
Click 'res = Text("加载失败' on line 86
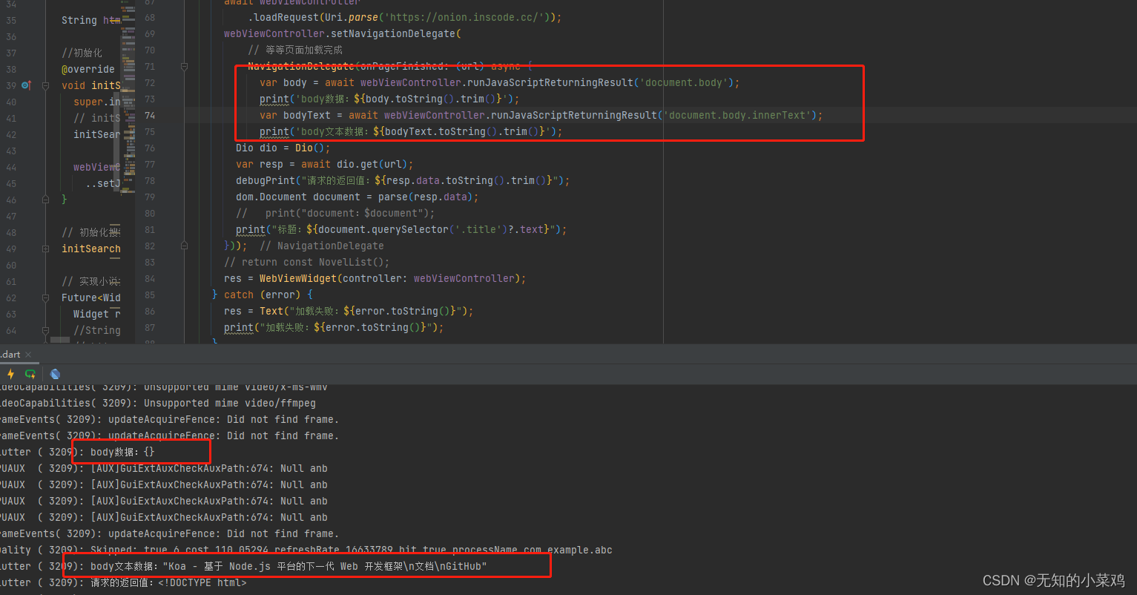tap(349, 311)
